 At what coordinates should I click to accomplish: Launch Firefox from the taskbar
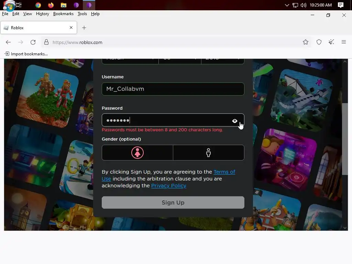point(51,5)
